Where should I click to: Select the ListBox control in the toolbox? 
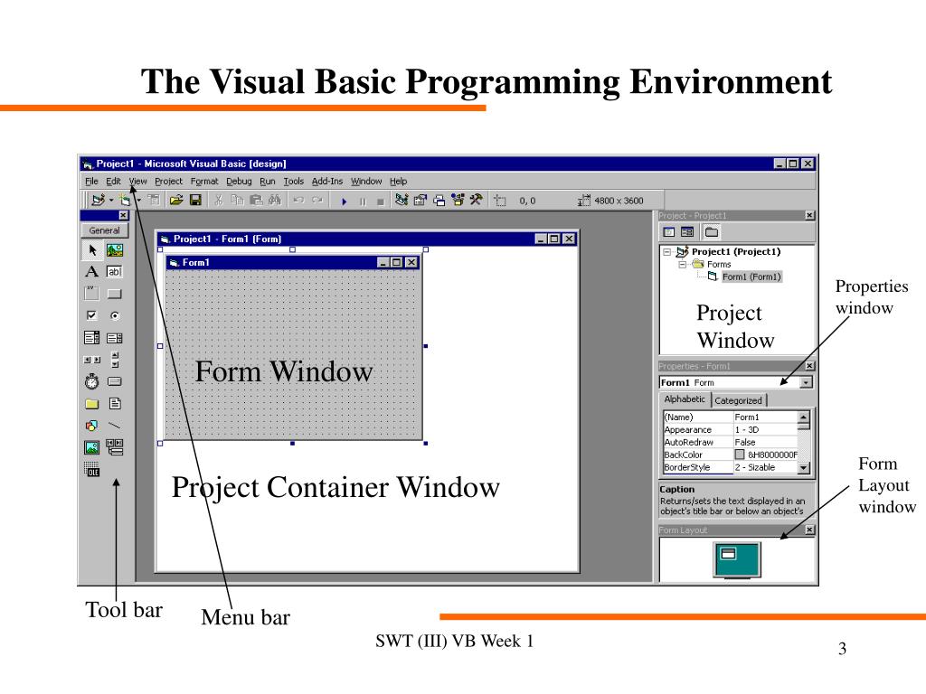coord(115,338)
